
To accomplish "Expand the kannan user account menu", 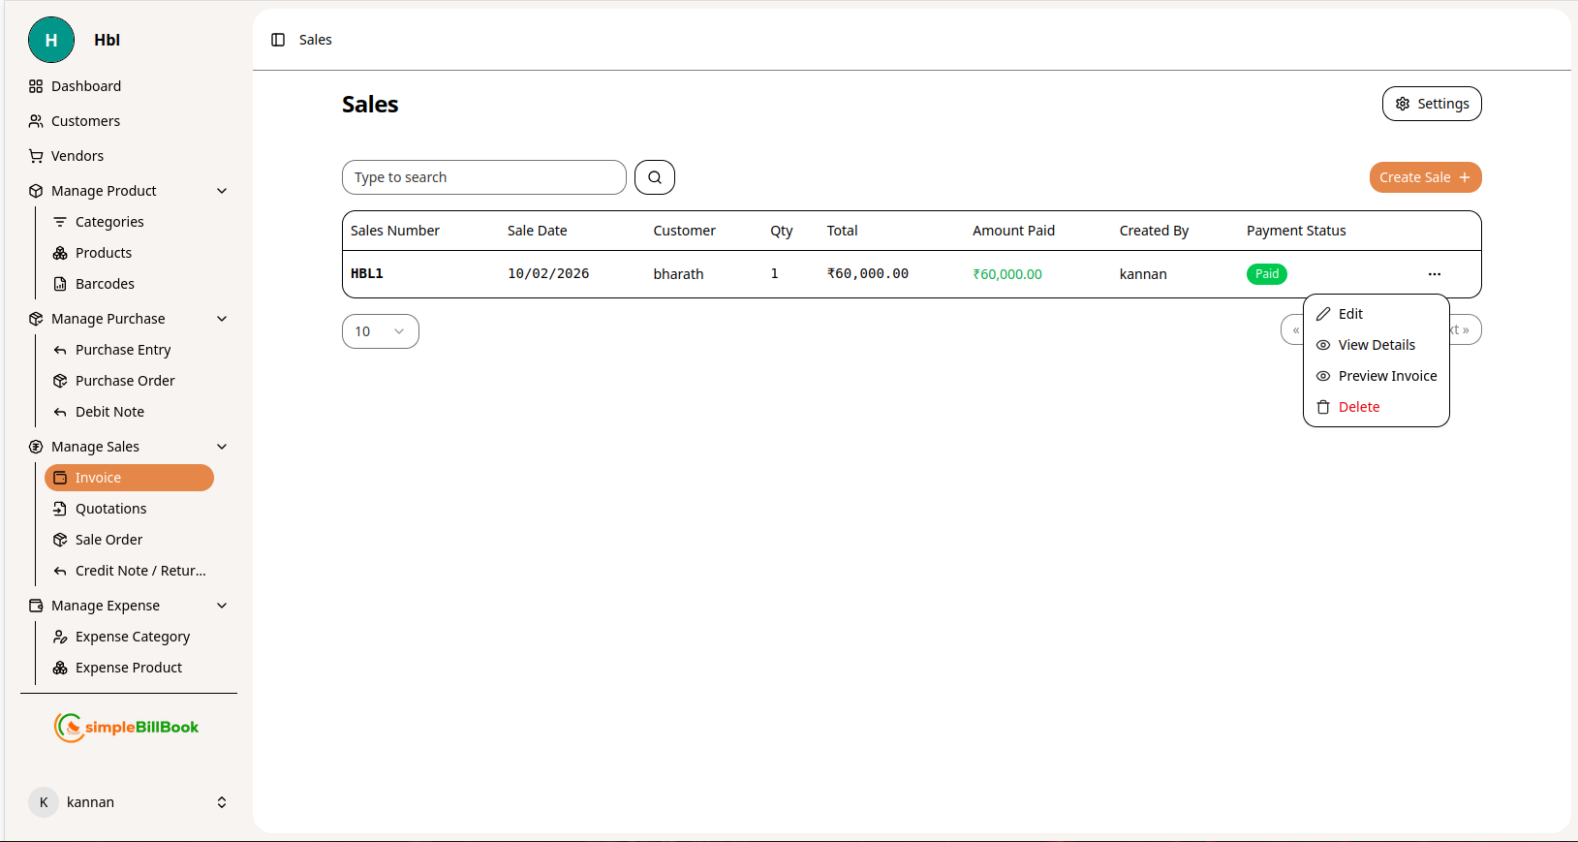I will [222, 802].
